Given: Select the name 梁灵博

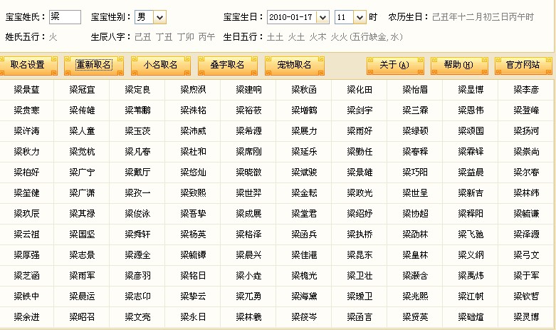Looking at the screenshot, I should [x=527, y=317].
